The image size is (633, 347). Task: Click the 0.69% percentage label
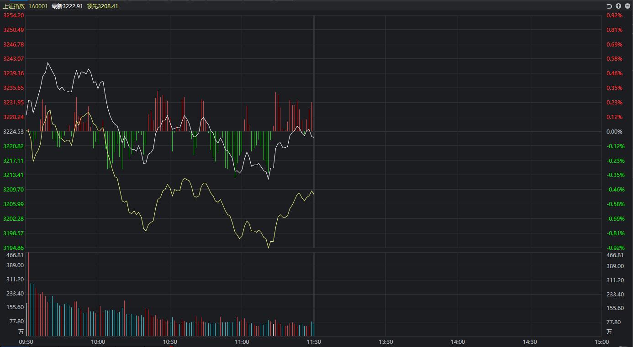[614, 45]
